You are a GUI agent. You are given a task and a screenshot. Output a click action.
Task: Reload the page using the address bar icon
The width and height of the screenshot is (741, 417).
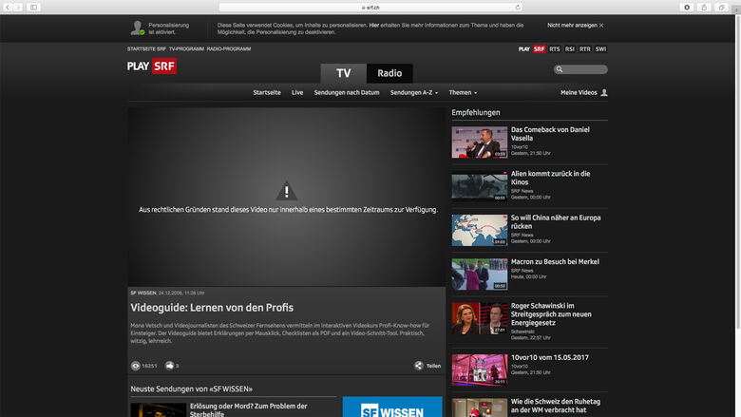[518, 7]
